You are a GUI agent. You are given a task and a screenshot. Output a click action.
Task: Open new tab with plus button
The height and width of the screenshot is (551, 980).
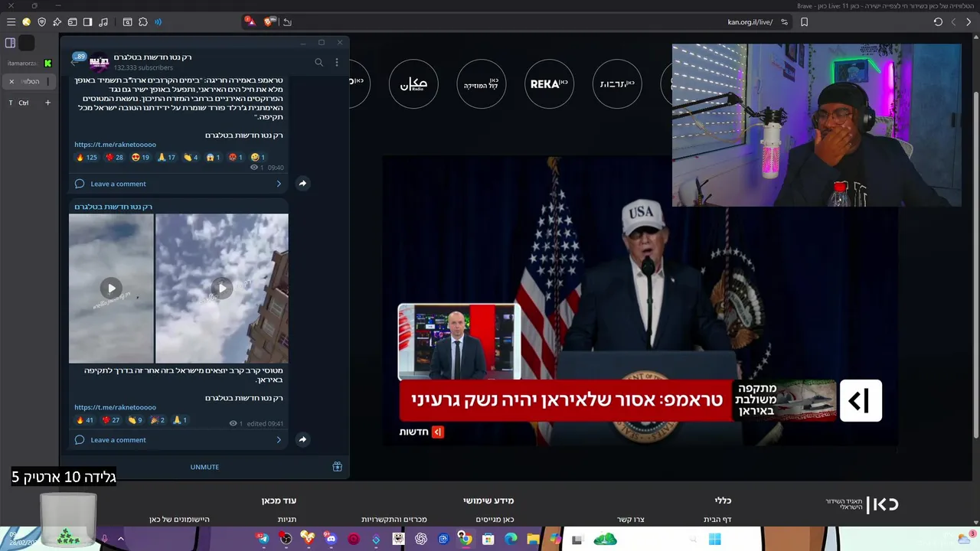pyautogui.click(x=47, y=103)
